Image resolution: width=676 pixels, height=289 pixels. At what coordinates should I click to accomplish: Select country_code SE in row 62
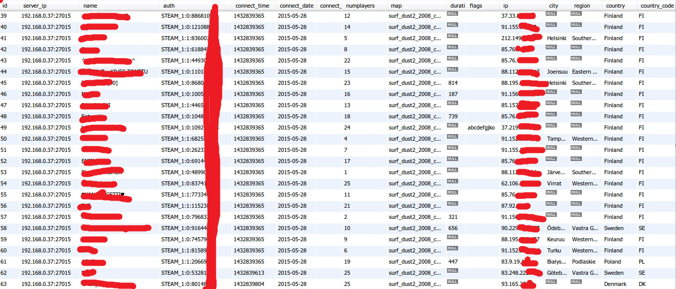coord(642,273)
